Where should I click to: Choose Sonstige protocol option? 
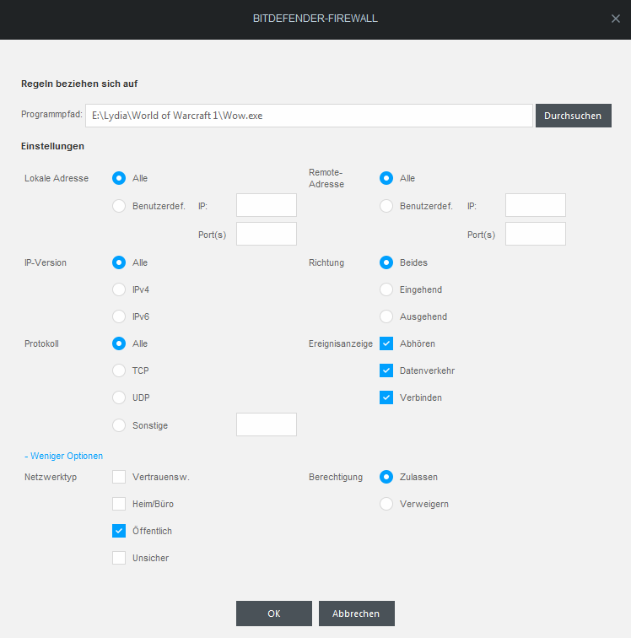(x=119, y=425)
